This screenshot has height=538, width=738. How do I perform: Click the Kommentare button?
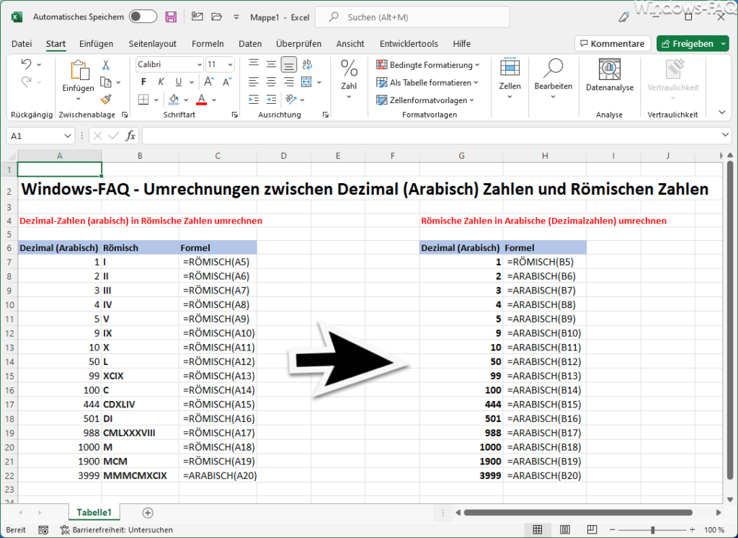613,43
